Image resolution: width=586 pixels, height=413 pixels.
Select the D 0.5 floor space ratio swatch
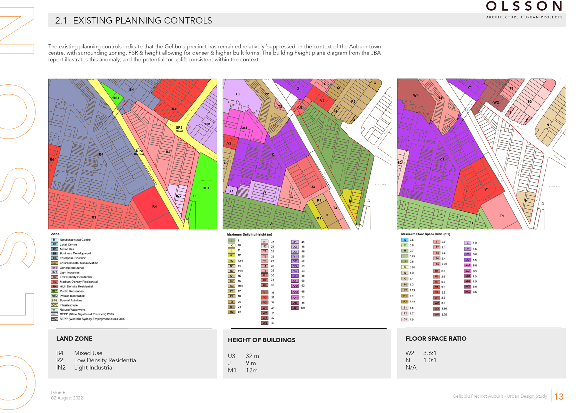pos(405,240)
